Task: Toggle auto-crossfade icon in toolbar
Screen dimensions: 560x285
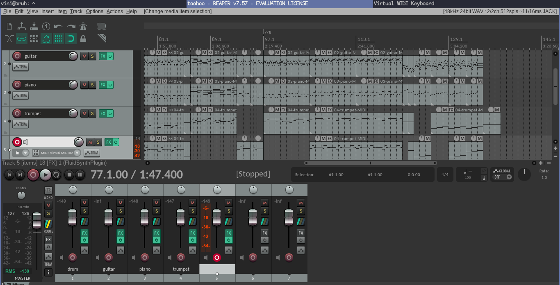Action: pos(9,38)
